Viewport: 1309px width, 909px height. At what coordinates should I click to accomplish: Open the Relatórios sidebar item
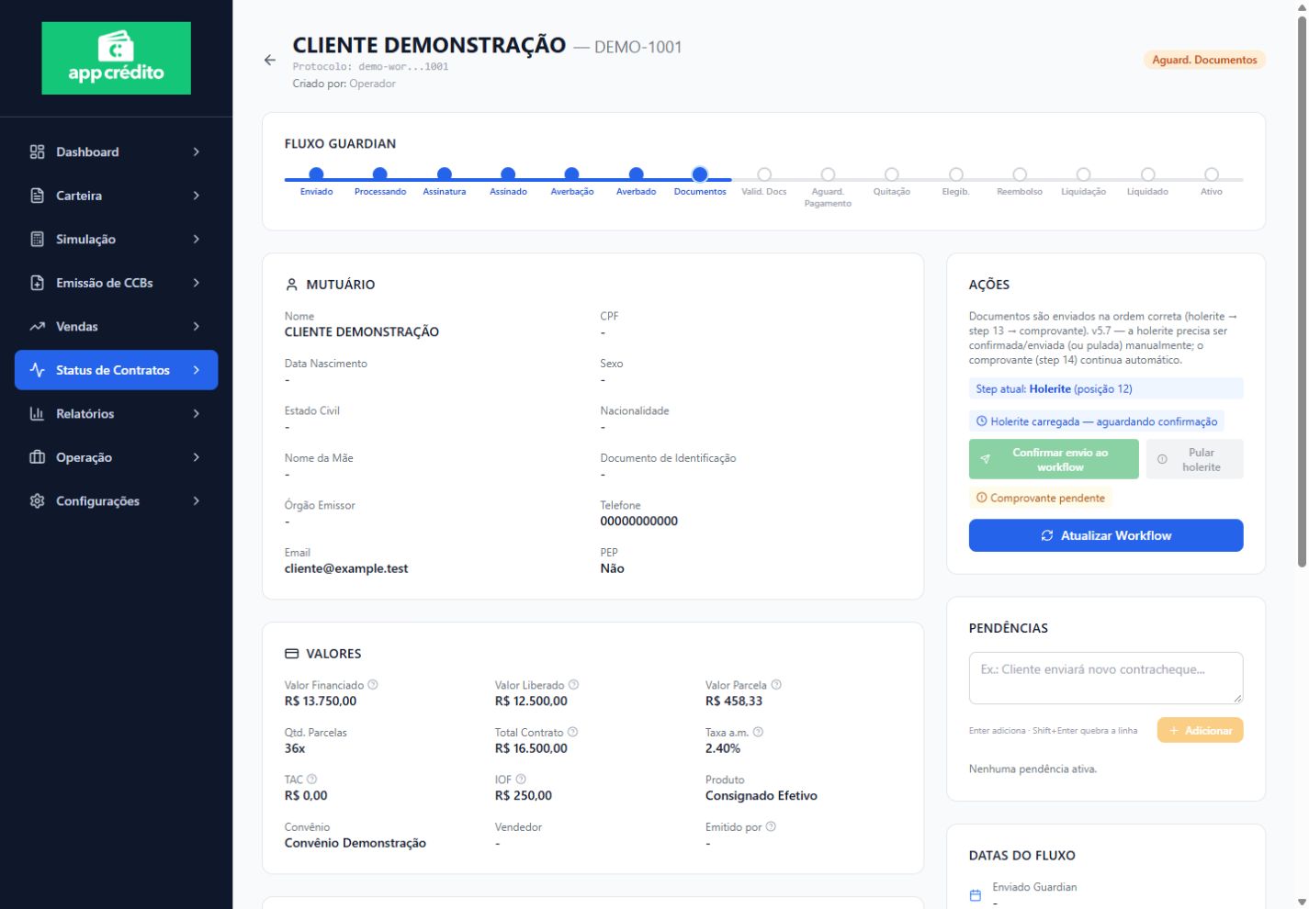[x=116, y=413]
